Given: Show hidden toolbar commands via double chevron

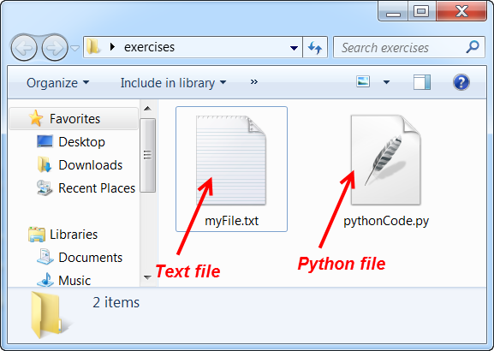Looking at the screenshot, I should click(254, 82).
